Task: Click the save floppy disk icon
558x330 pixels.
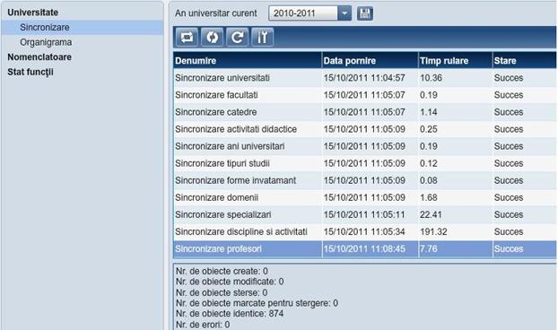Action: pyautogui.click(x=365, y=13)
